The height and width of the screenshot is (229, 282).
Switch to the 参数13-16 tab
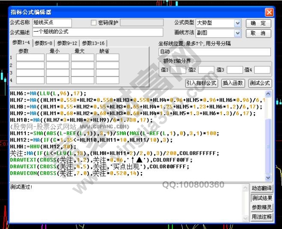pos(93,43)
